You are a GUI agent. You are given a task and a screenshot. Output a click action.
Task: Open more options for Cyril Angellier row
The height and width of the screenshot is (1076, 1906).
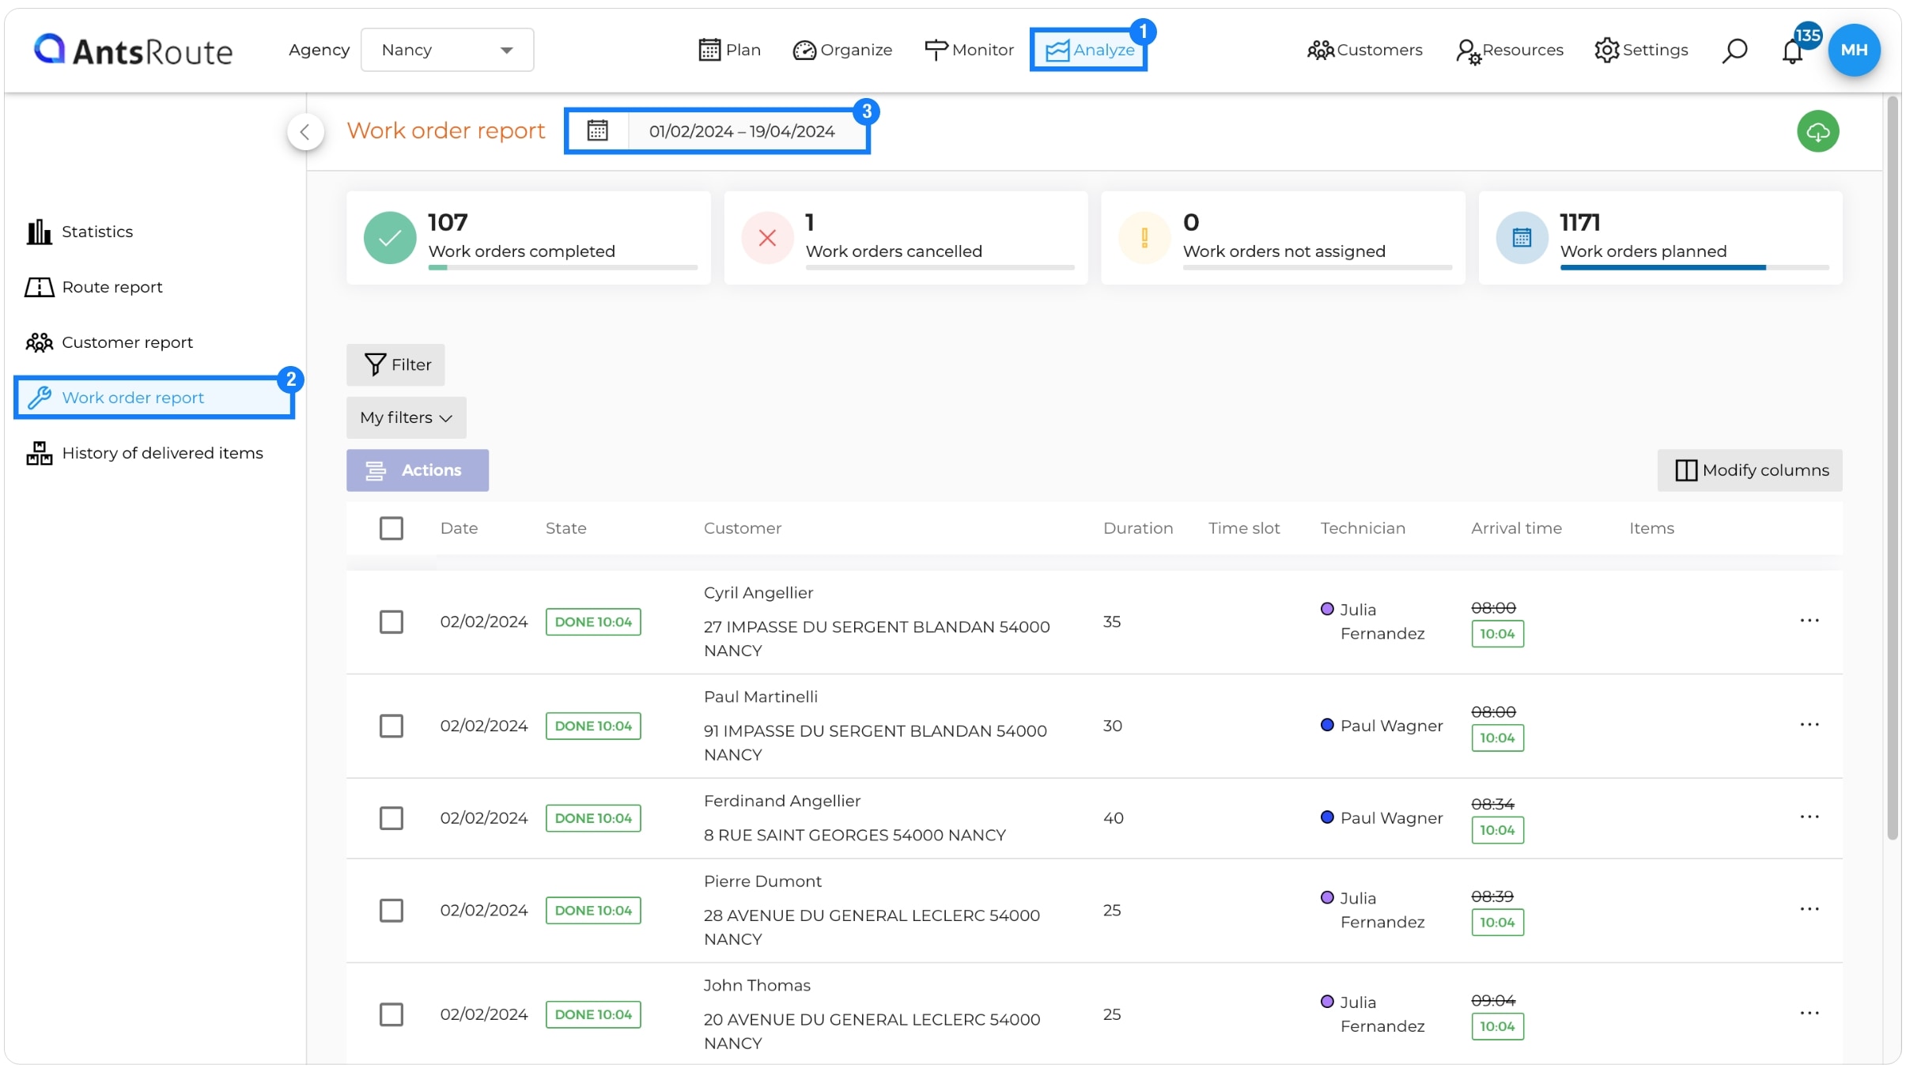point(1810,621)
